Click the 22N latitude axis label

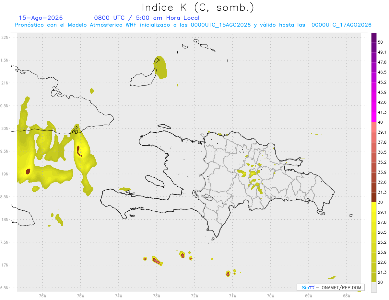tap(5, 38)
